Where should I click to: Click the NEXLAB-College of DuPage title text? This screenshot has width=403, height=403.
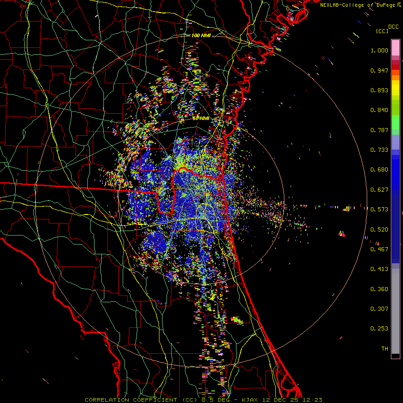357,5
